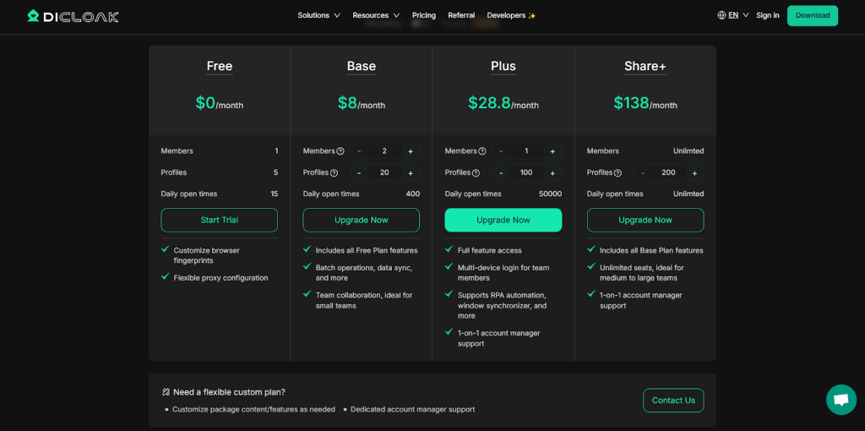The width and height of the screenshot is (865, 431).
Task: Increase Plus plan profiles with plus button
Action: (x=552, y=173)
